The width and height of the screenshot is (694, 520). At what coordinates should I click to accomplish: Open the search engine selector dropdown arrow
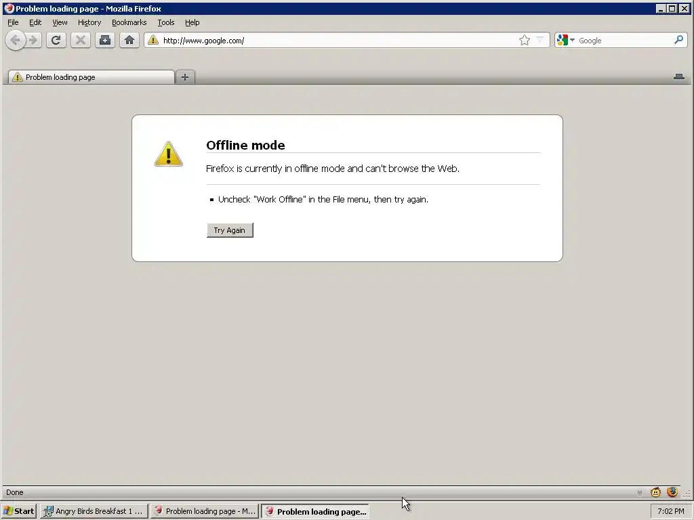pyautogui.click(x=572, y=40)
